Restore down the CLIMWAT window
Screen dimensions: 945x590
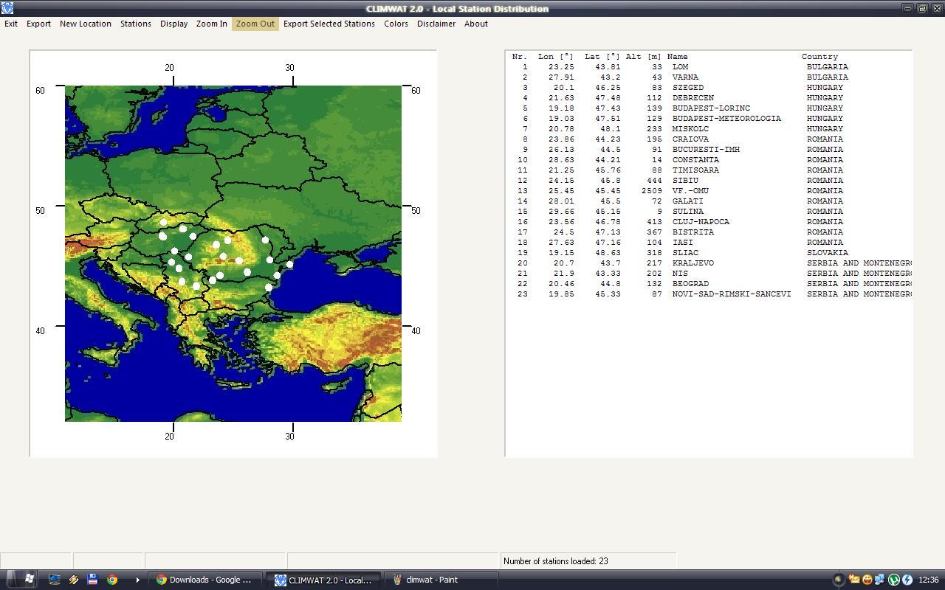[x=922, y=8]
